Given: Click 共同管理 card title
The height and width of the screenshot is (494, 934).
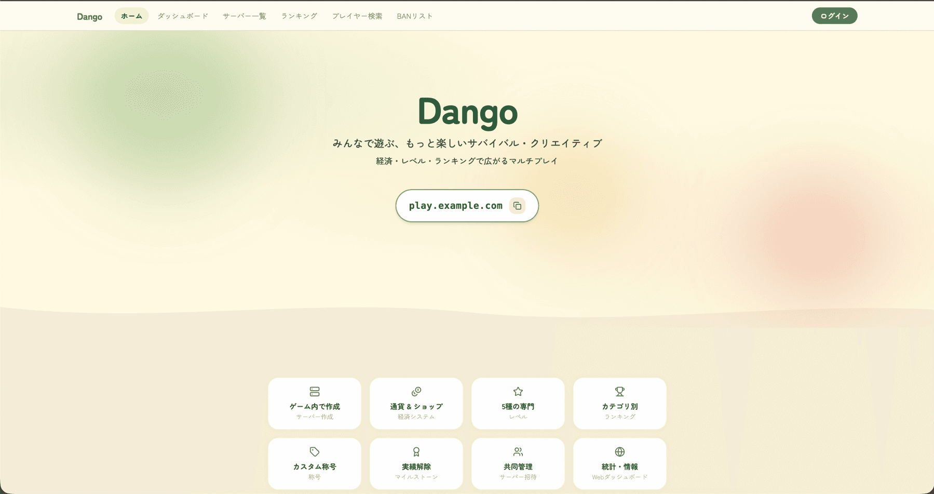Looking at the screenshot, I should coord(518,467).
